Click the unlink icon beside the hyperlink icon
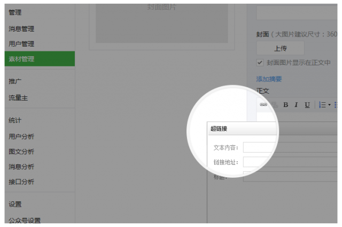 tap(275, 105)
